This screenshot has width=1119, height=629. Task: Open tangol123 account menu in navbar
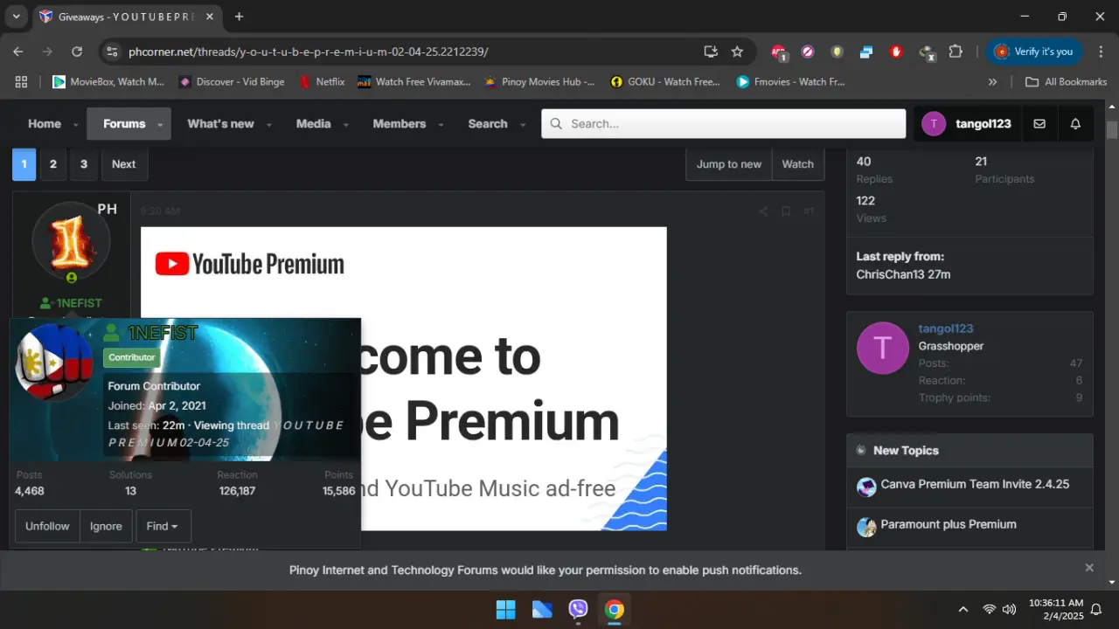pos(966,124)
